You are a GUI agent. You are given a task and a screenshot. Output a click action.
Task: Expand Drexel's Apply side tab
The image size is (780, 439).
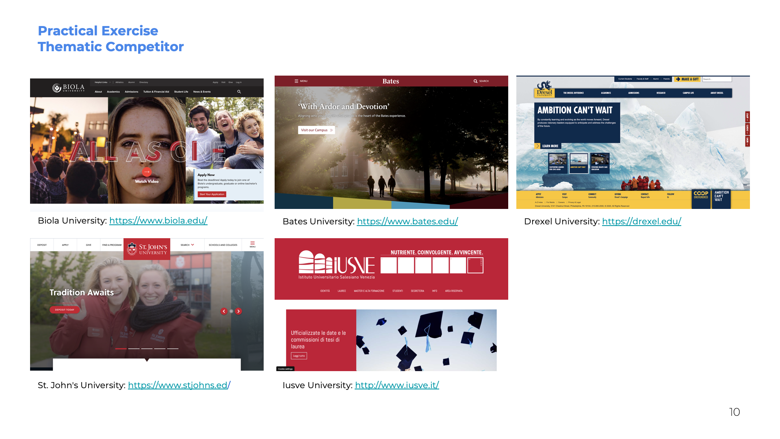coord(747,117)
